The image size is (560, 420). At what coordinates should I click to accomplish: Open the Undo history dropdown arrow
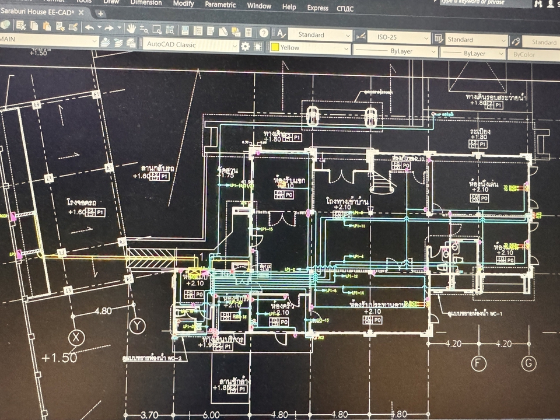tap(99, 27)
